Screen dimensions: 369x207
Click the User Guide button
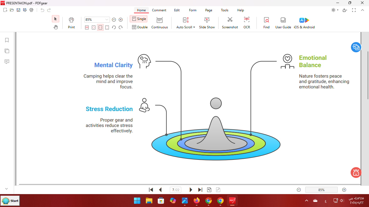click(283, 23)
